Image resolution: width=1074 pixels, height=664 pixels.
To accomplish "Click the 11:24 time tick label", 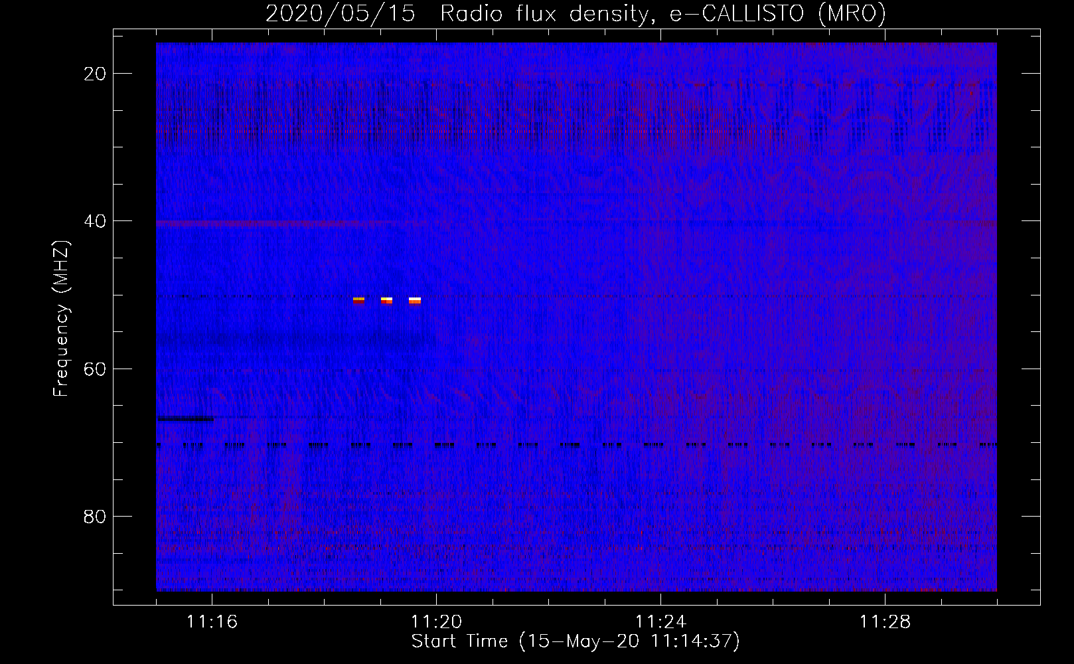I will 660,622.
